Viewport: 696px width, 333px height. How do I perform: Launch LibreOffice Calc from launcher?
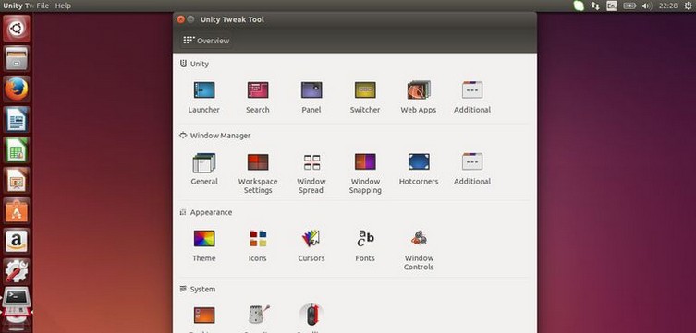(x=17, y=150)
